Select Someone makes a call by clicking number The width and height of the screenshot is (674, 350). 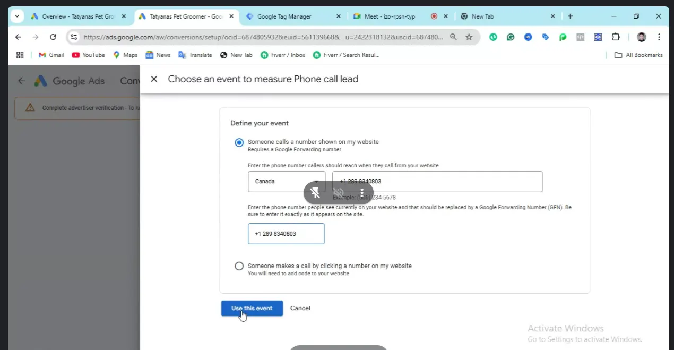pyautogui.click(x=239, y=266)
